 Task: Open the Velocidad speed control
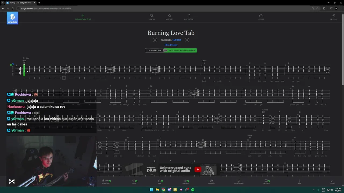coord(106,181)
